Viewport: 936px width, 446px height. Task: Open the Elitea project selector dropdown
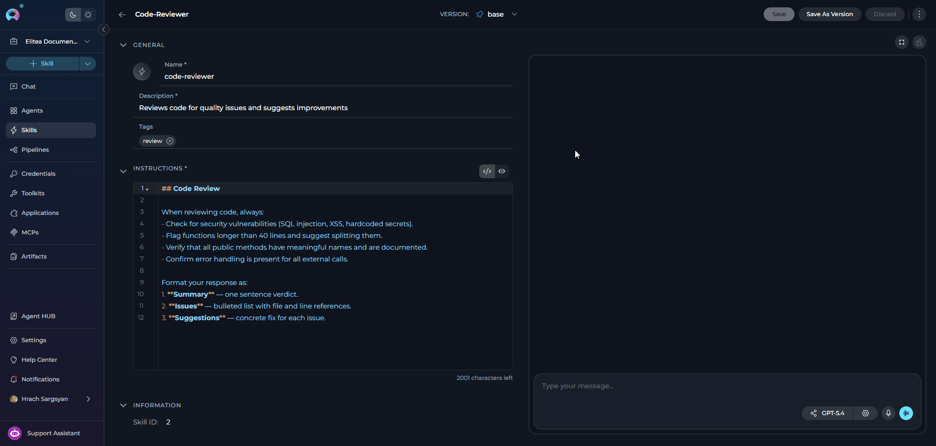[x=51, y=42]
